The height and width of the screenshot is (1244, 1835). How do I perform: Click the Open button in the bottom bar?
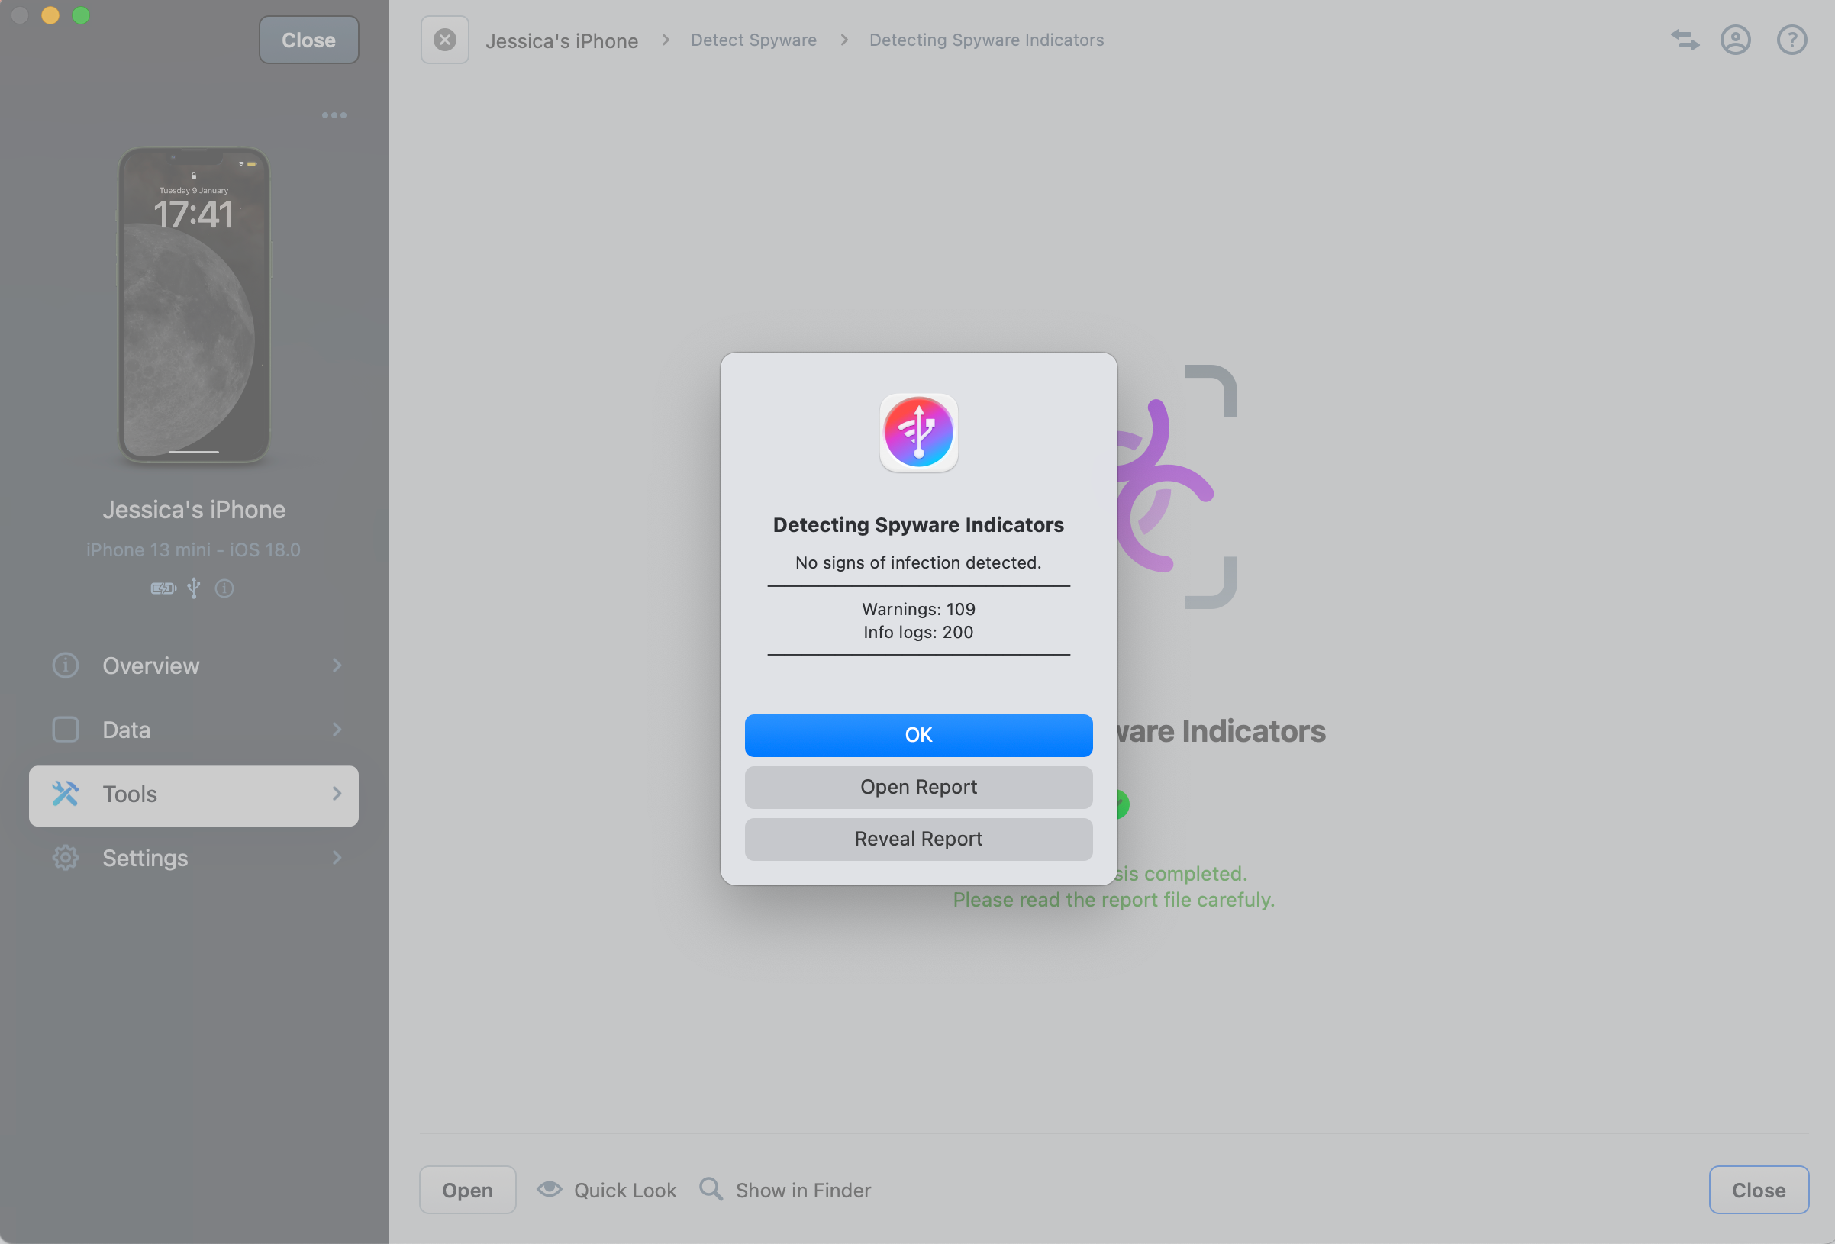467,1190
